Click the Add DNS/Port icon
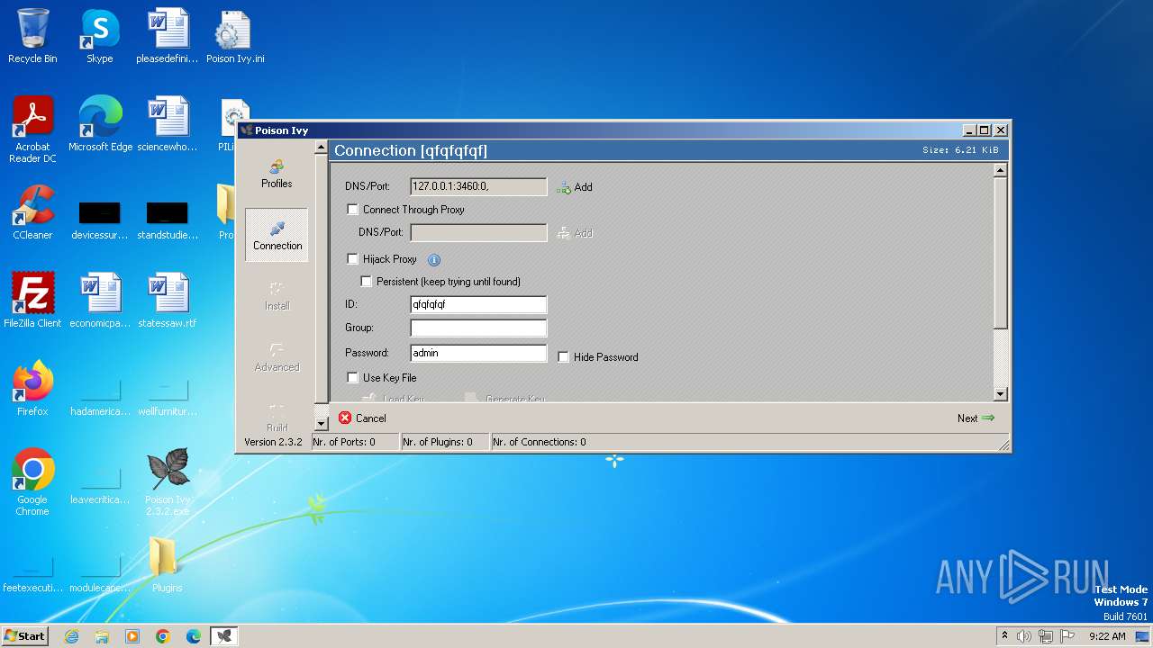The width and height of the screenshot is (1153, 648). 574,187
